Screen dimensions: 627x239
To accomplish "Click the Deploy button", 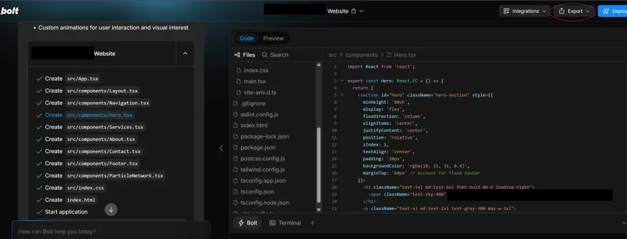I will tap(612, 11).
